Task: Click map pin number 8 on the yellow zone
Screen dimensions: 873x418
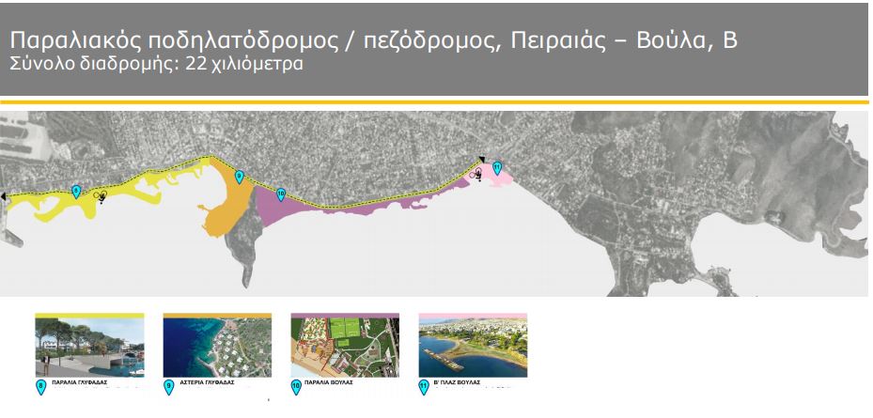Action: [x=76, y=192]
